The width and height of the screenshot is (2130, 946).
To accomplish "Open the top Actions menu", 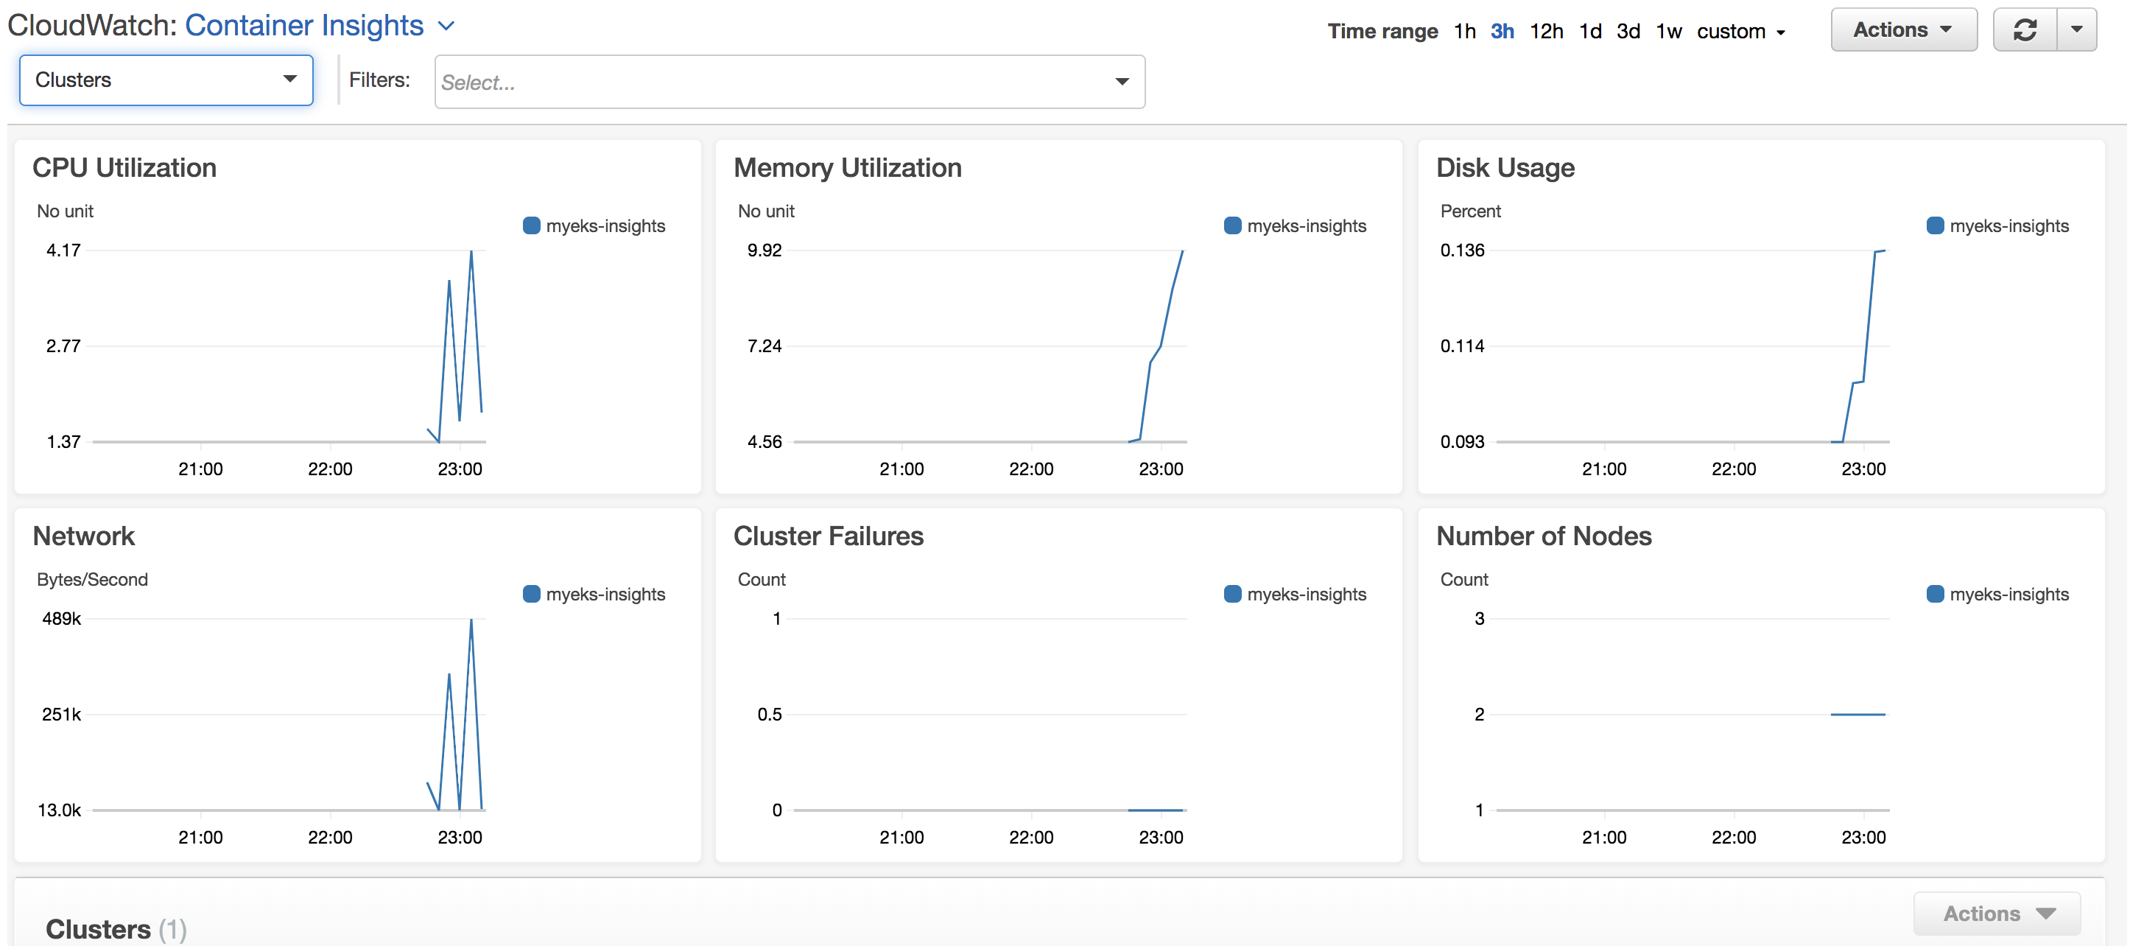I will click(x=1903, y=29).
